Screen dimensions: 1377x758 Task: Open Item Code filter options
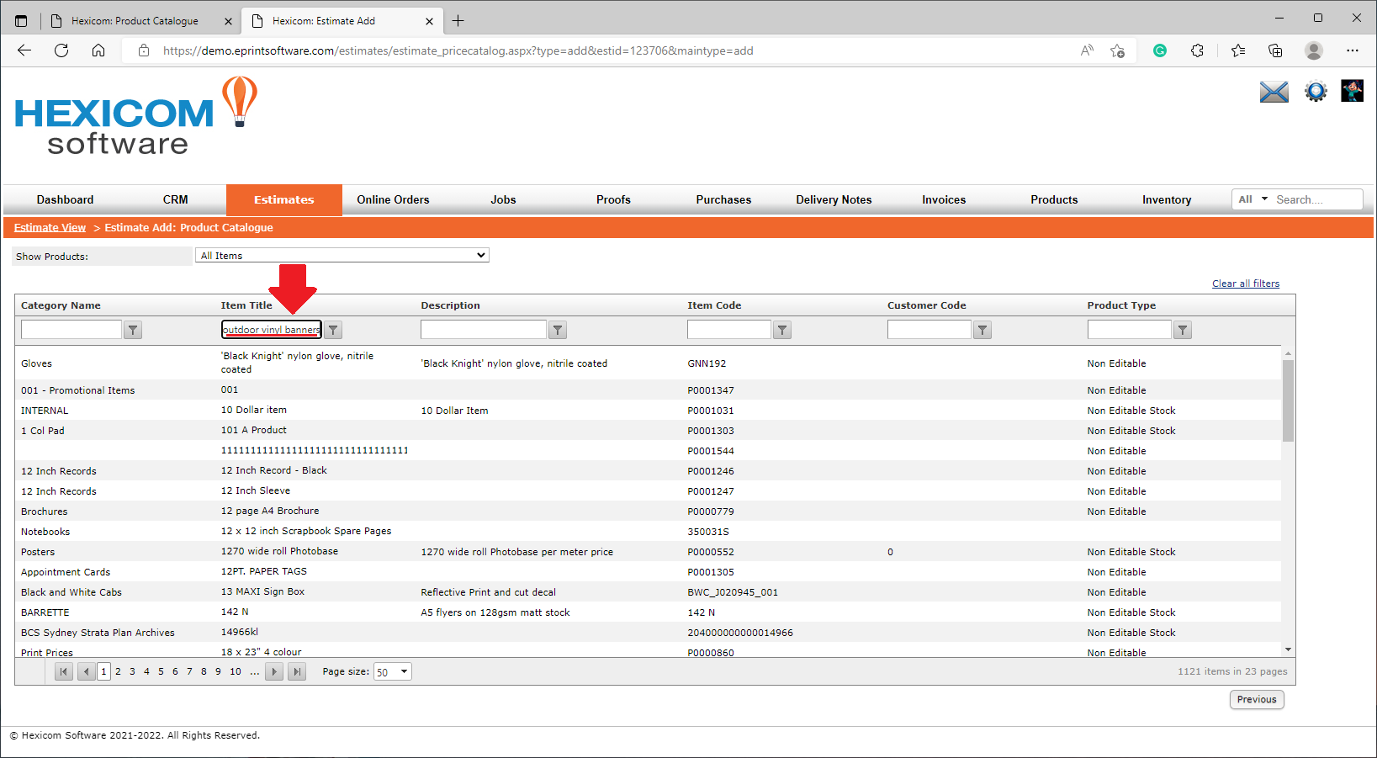[x=782, y=330]
